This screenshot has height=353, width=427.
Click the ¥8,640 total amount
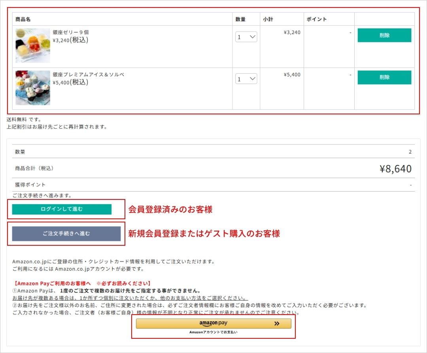pos(395,169)
